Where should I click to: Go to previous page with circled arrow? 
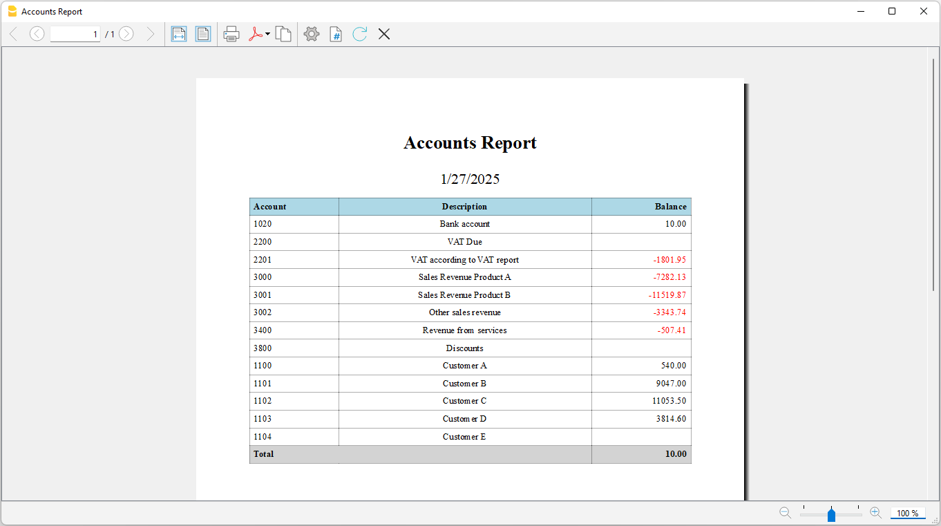click(x=37, y=33)
